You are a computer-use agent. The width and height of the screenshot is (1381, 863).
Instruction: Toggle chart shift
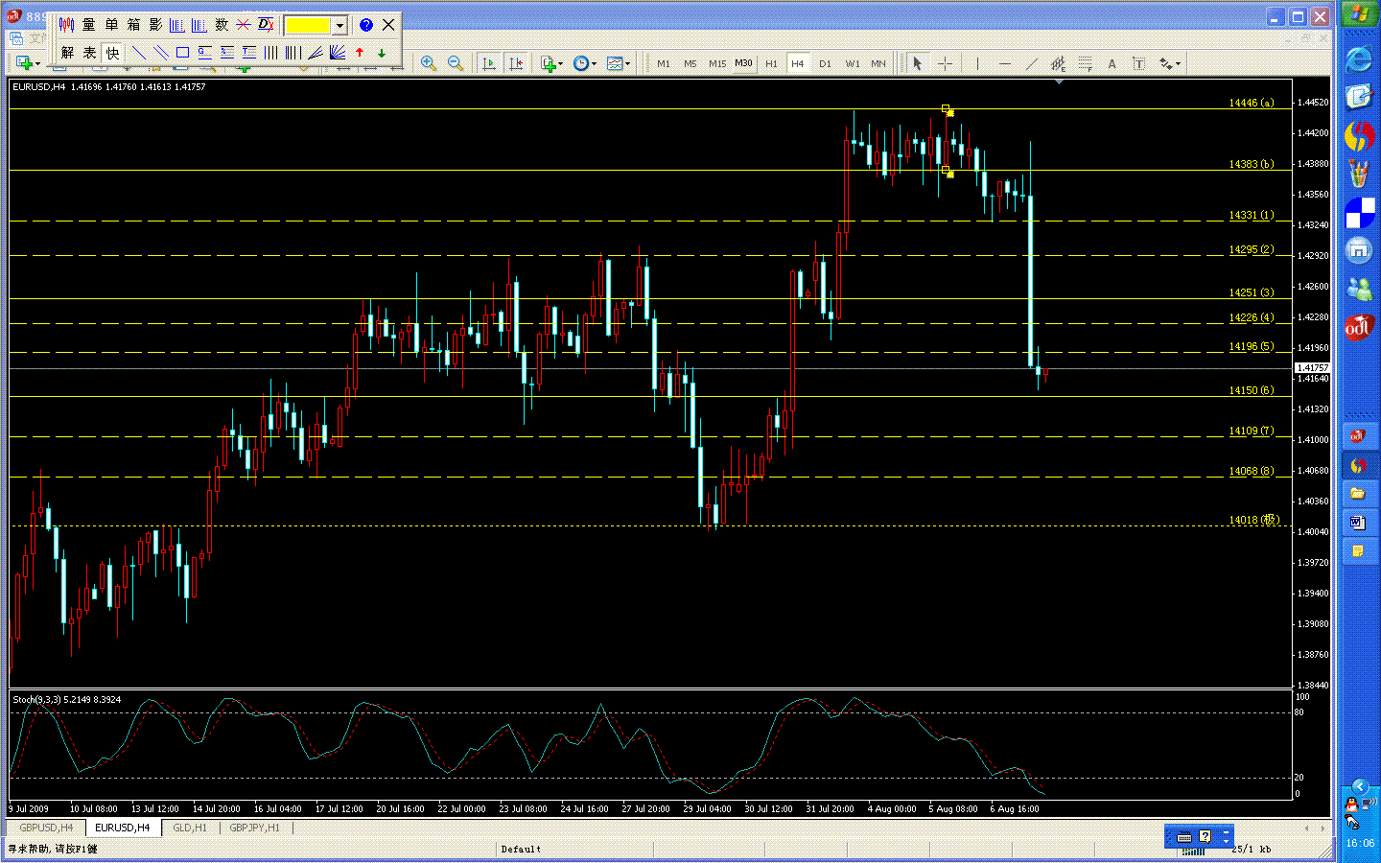(x=516, y=63)
